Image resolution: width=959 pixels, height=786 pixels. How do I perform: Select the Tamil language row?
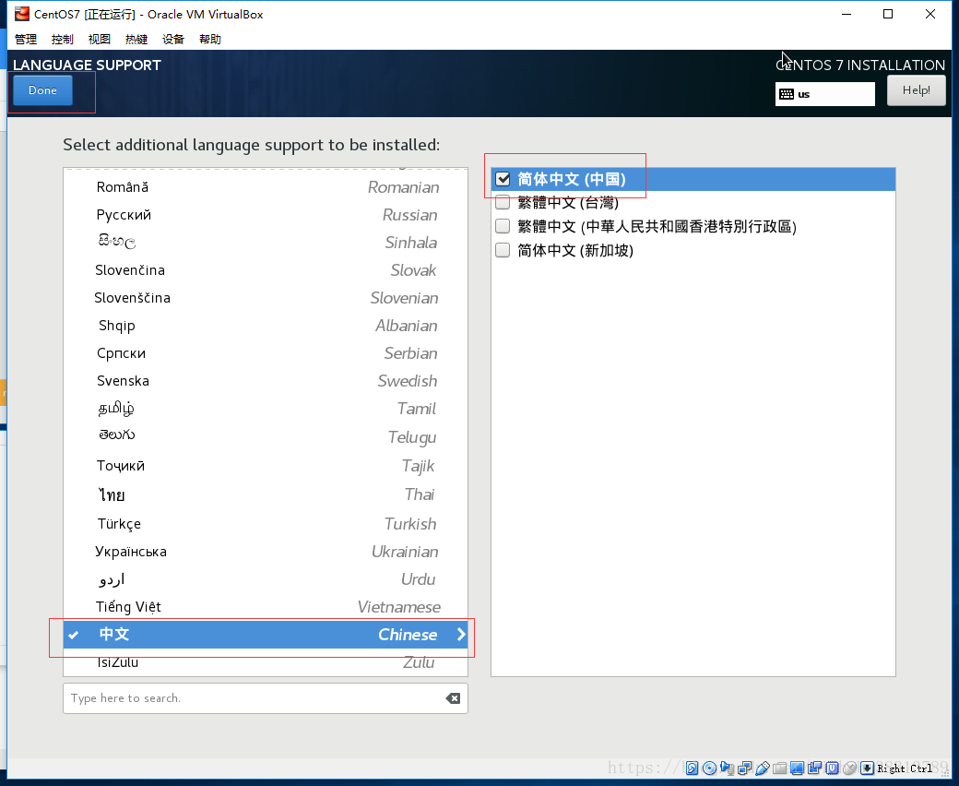coord(266,409)
